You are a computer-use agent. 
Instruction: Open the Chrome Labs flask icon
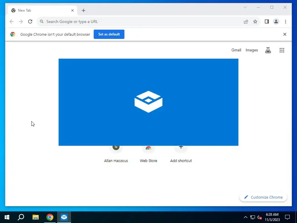(x=268, y=50)
